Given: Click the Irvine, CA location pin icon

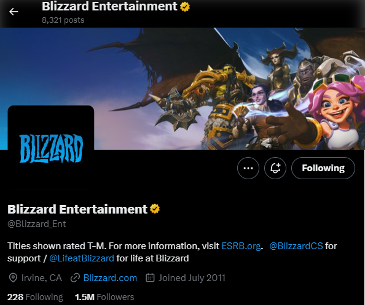Looking at the screenshot, I should coord(13,278).
